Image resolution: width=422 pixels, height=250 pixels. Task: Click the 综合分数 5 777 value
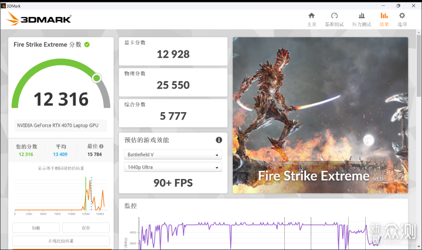point(173,116)
